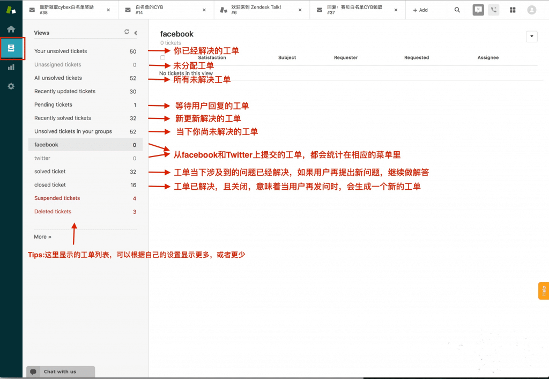Open the All unsolved tickets view

85,78
